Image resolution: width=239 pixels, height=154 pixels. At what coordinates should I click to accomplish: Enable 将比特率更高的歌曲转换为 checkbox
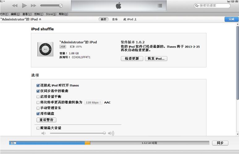(x=38, y=102)
